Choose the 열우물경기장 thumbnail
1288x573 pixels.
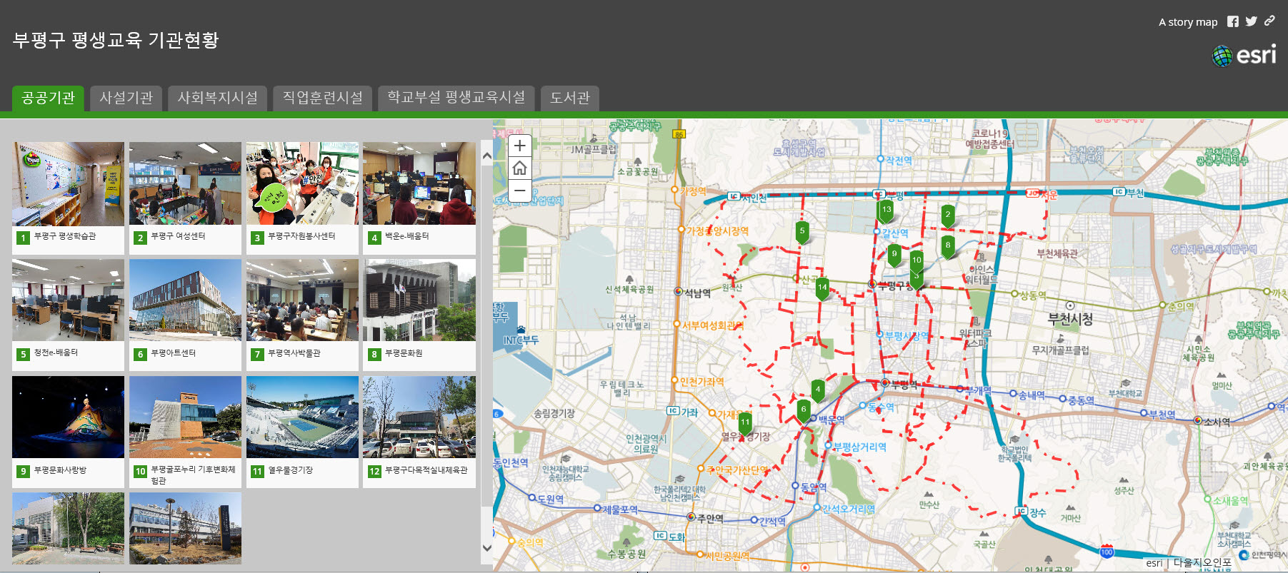point(302,417)
